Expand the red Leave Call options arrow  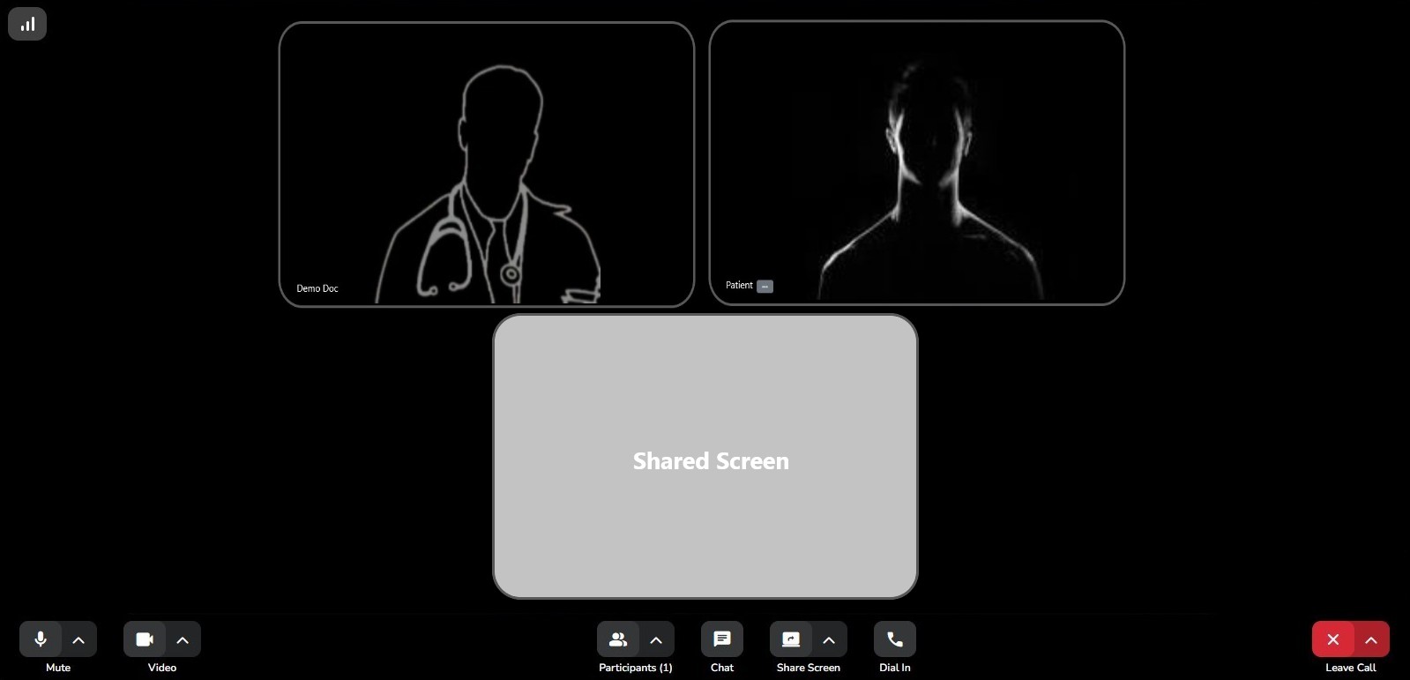click(1371, 639)
